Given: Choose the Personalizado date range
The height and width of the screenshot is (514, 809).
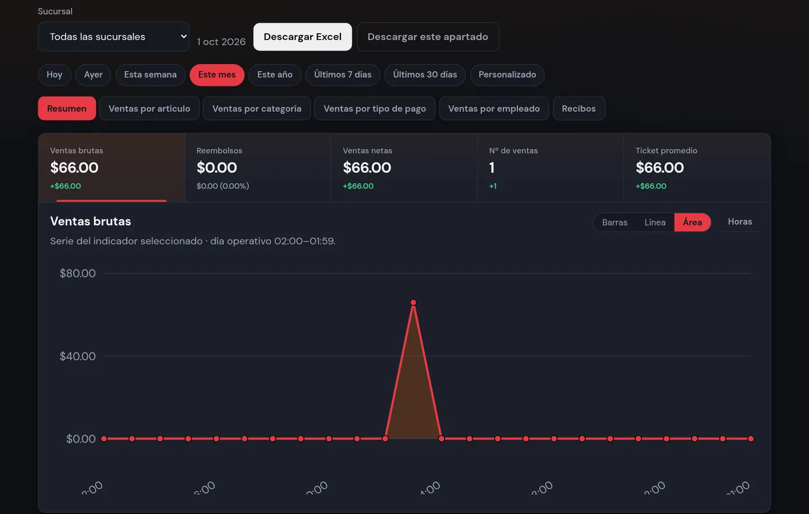Looking at the screenshot, I should 507,75.
